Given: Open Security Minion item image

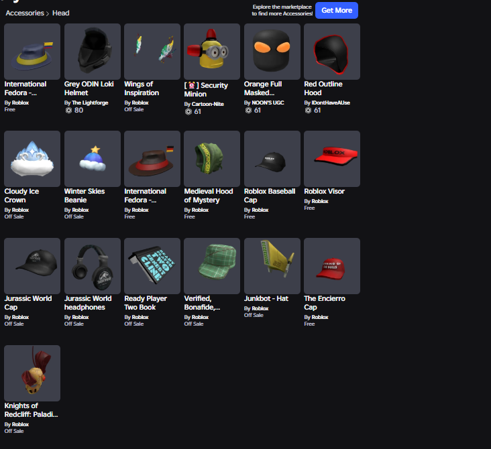Looking at the screenshot, I should (x=212, y=52).
